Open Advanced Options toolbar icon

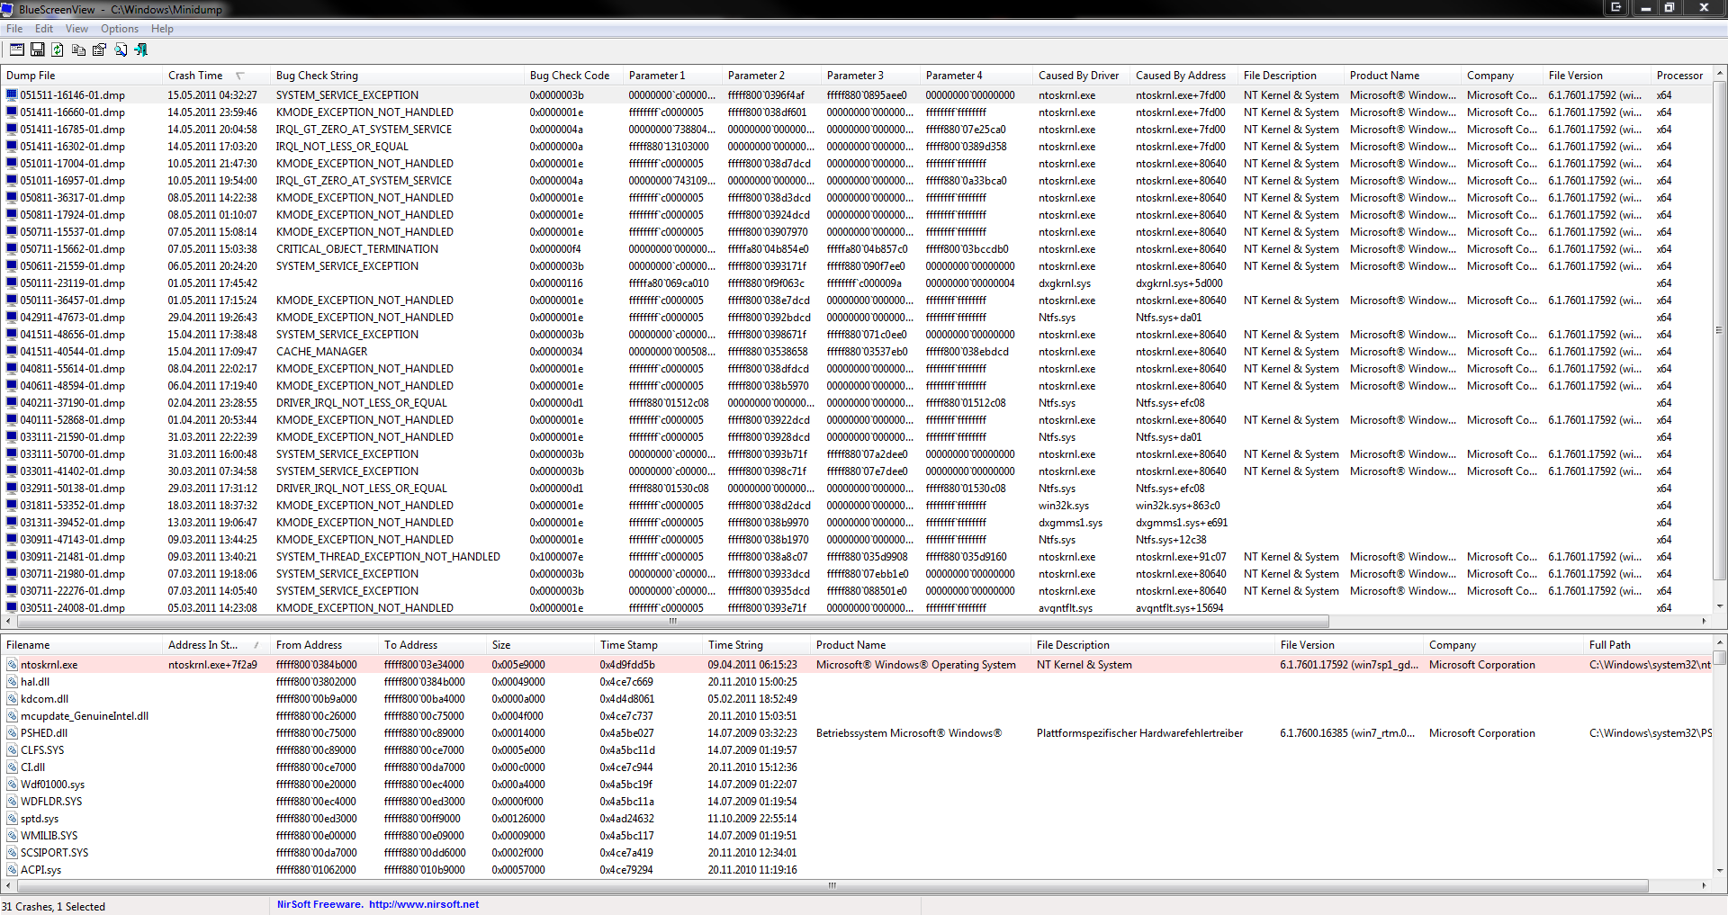point(17,49)
